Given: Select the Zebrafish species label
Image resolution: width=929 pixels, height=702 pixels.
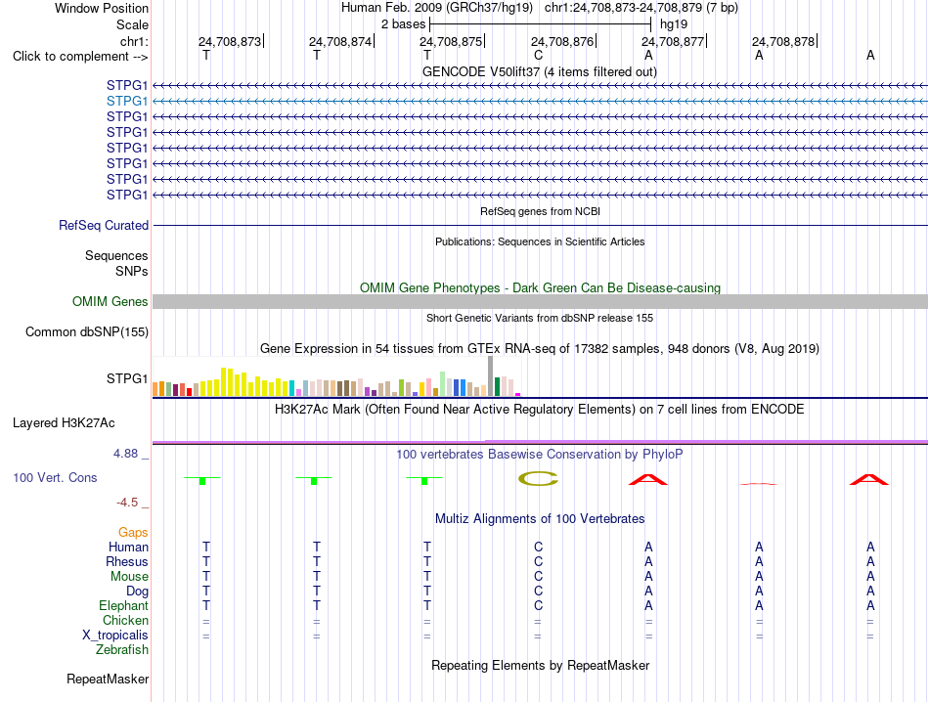Looking at the screenshot, I should 122,650.
